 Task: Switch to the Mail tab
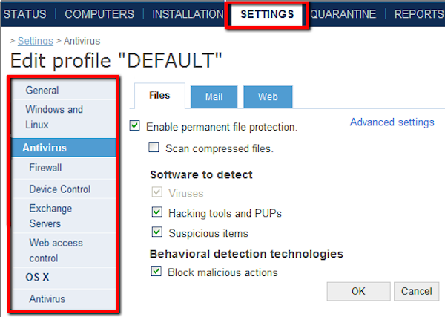pyautogui.click(x=214, y=97)
